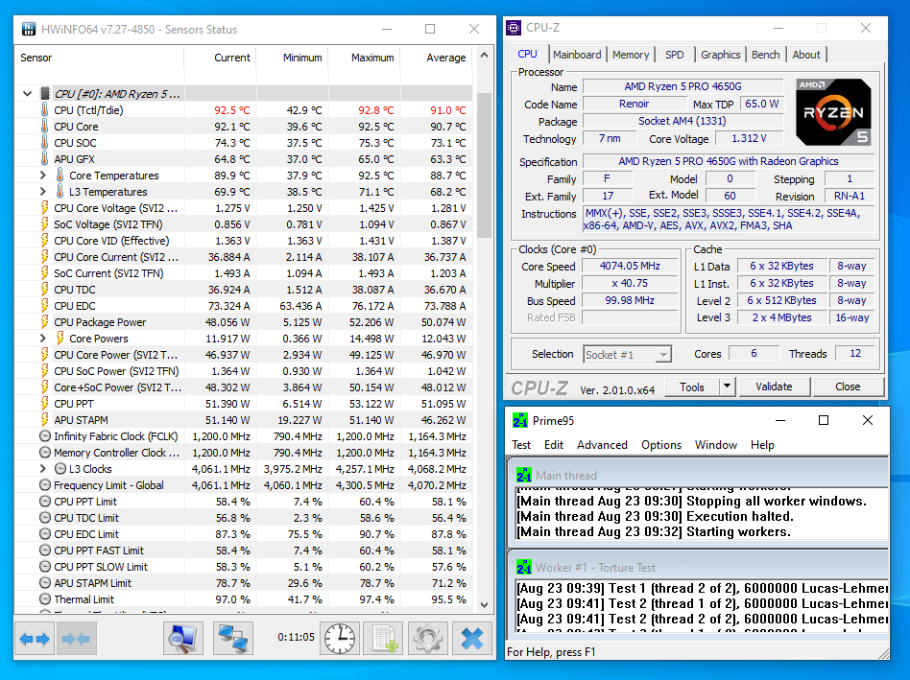Click the Minimum column header
This screenshot has height=680, width=910.
(x=293, y=58)
